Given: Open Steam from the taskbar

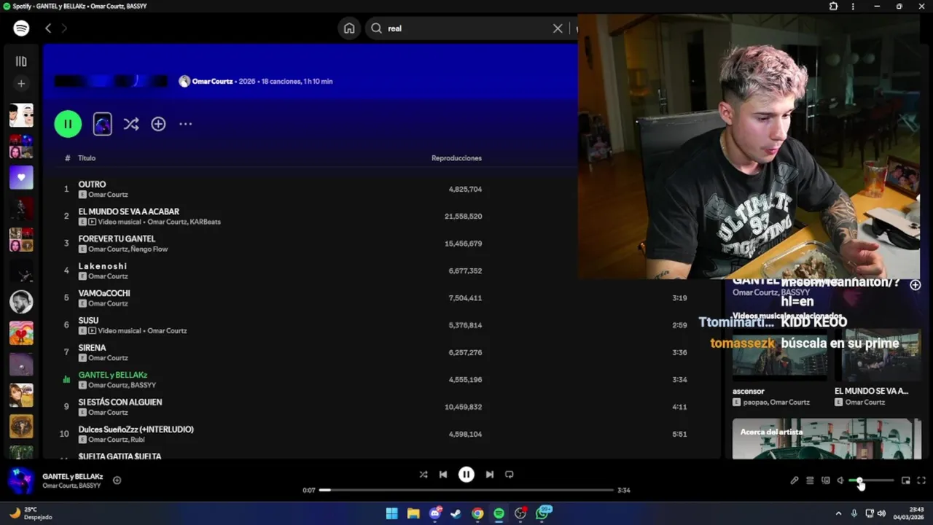Looking at the screenshot, I should (456, 513).
